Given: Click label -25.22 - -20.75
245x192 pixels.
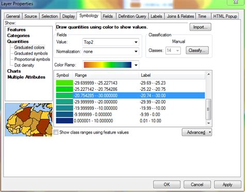Looking at the screenshot, I should pos(152,89).
